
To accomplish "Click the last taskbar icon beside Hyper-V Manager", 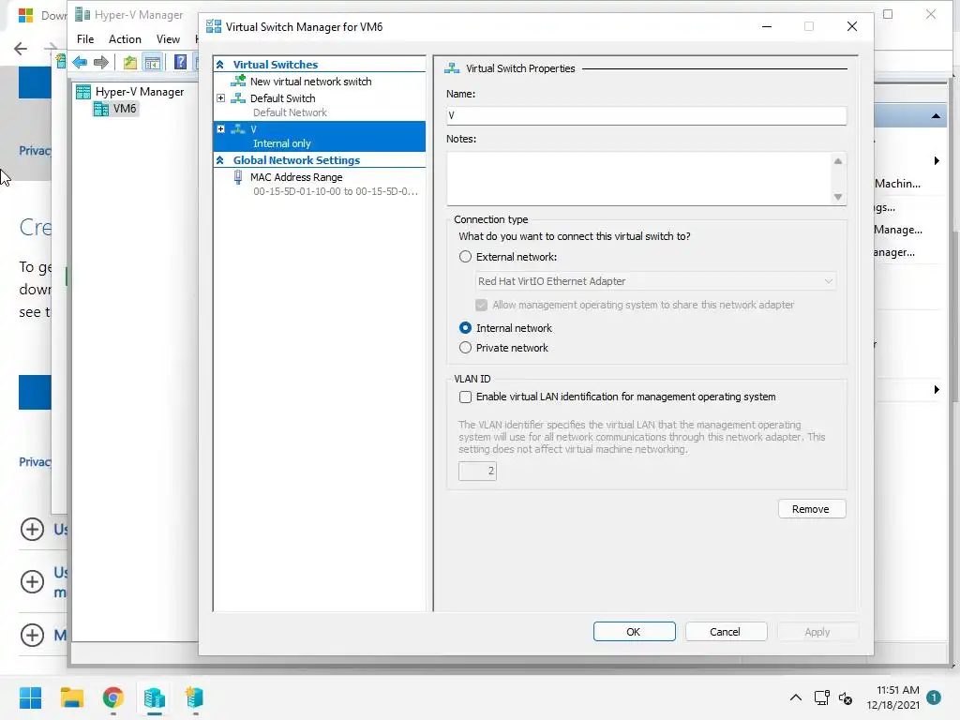I will pos(195,697).
